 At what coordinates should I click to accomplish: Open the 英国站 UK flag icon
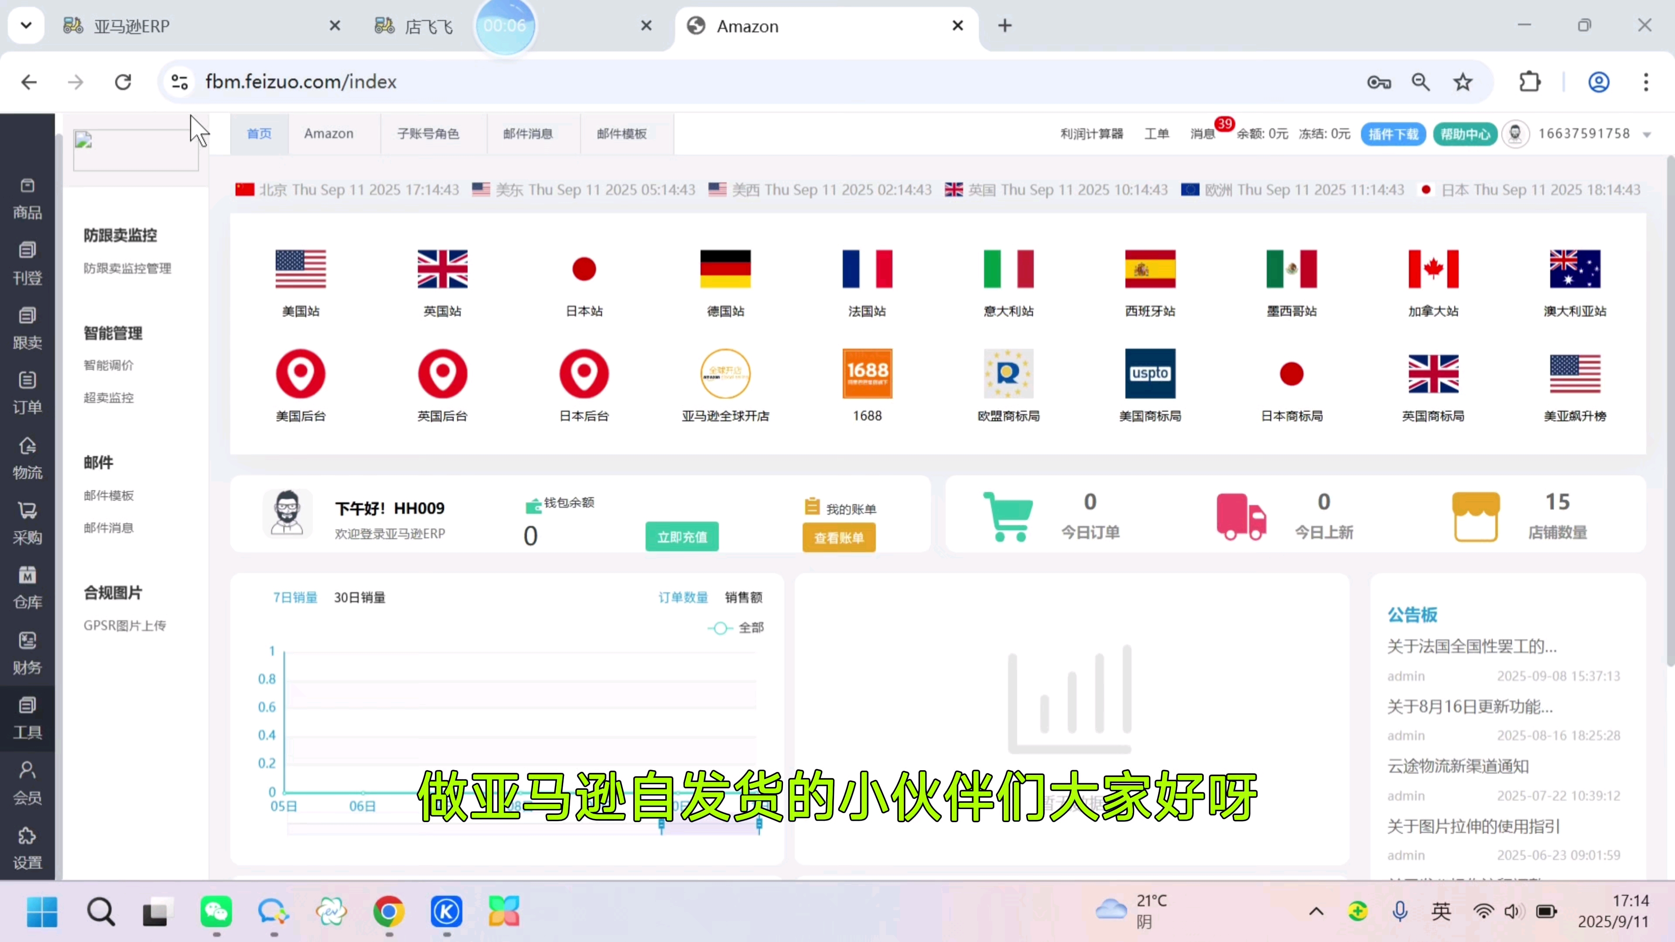pos(442,269)
